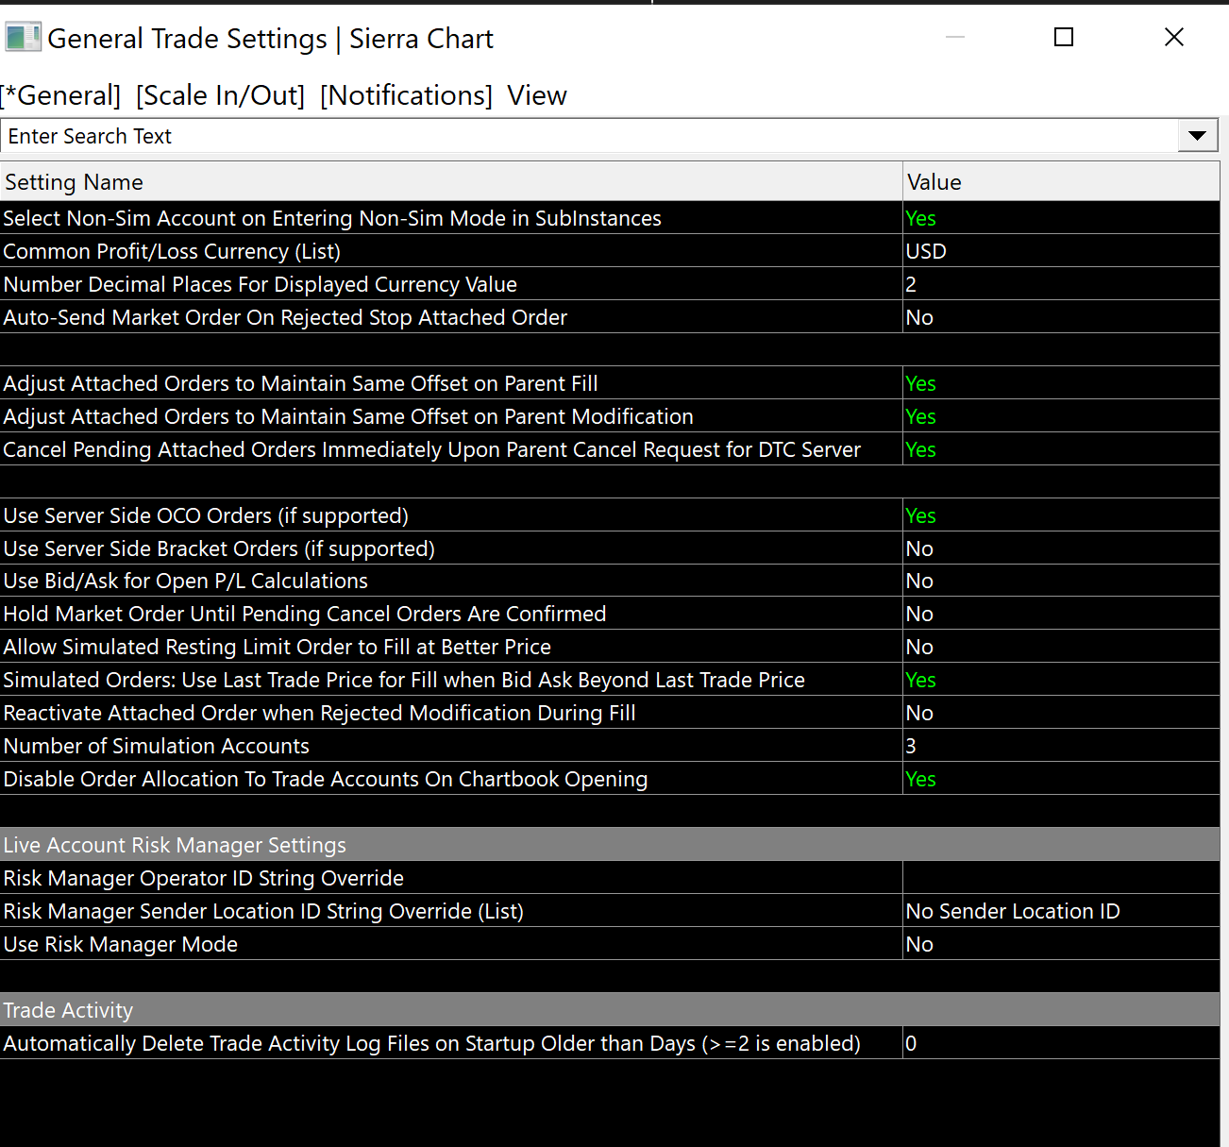Open Common Profit/Loss Currency list value USD
1229x1147 pixels.
pyautogui.click(x=926, y=251)
